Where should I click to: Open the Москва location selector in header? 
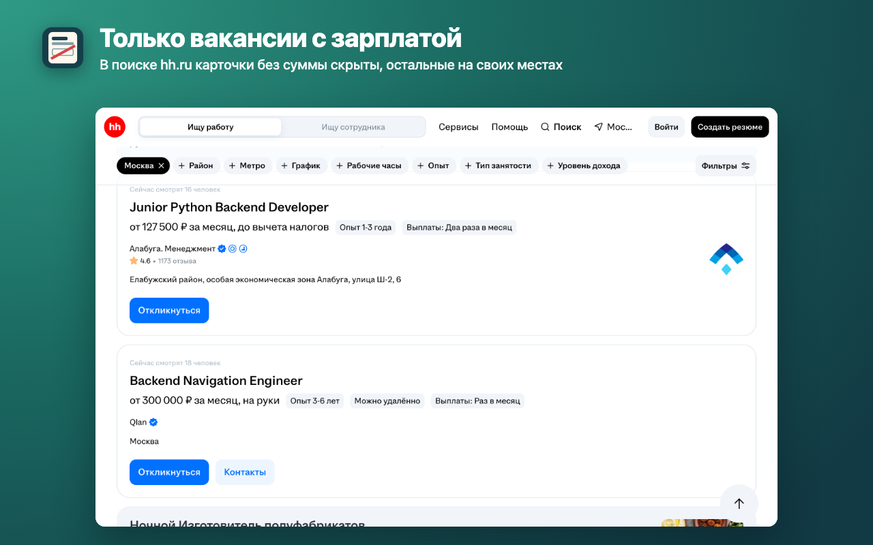[614, 127]
